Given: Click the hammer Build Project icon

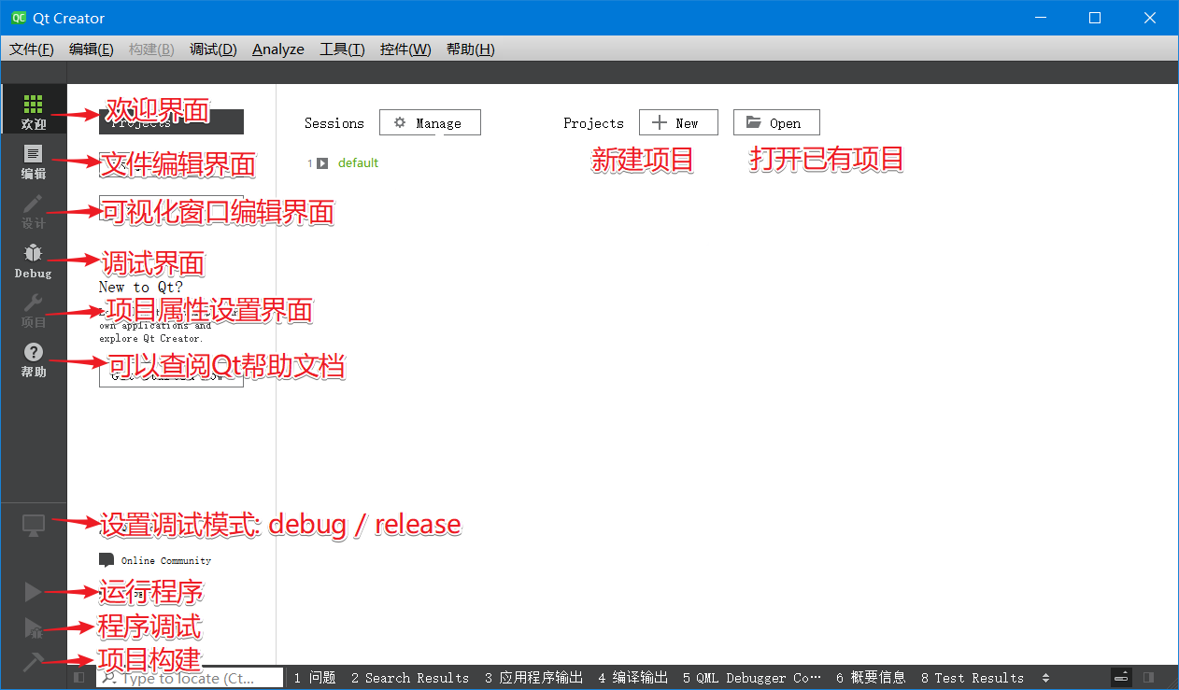Looking at the screenshot, I should tap(33, 661).
